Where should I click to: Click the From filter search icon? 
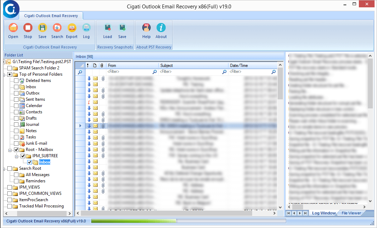point(154,71)
